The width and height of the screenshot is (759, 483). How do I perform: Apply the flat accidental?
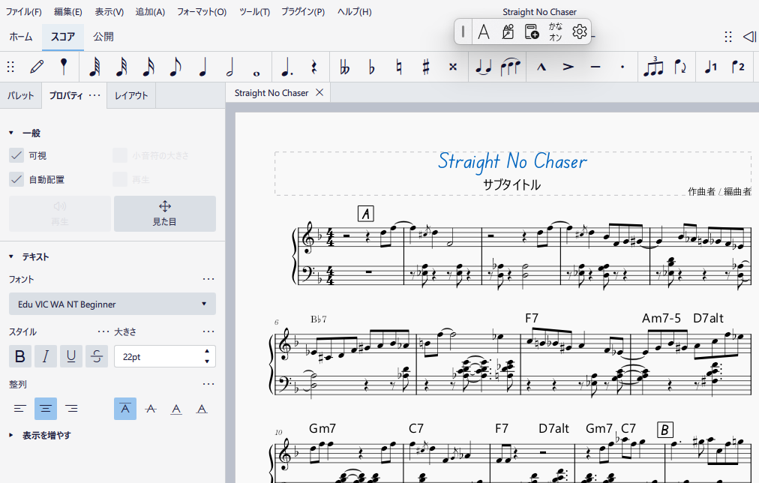[x=372, y=67]
